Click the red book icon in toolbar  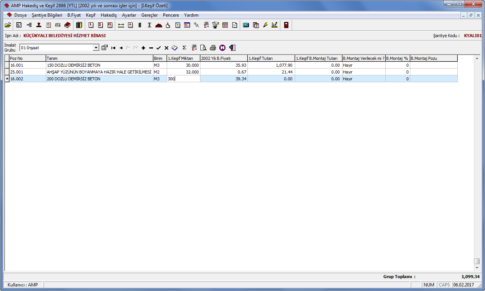(x=67, y=25)
